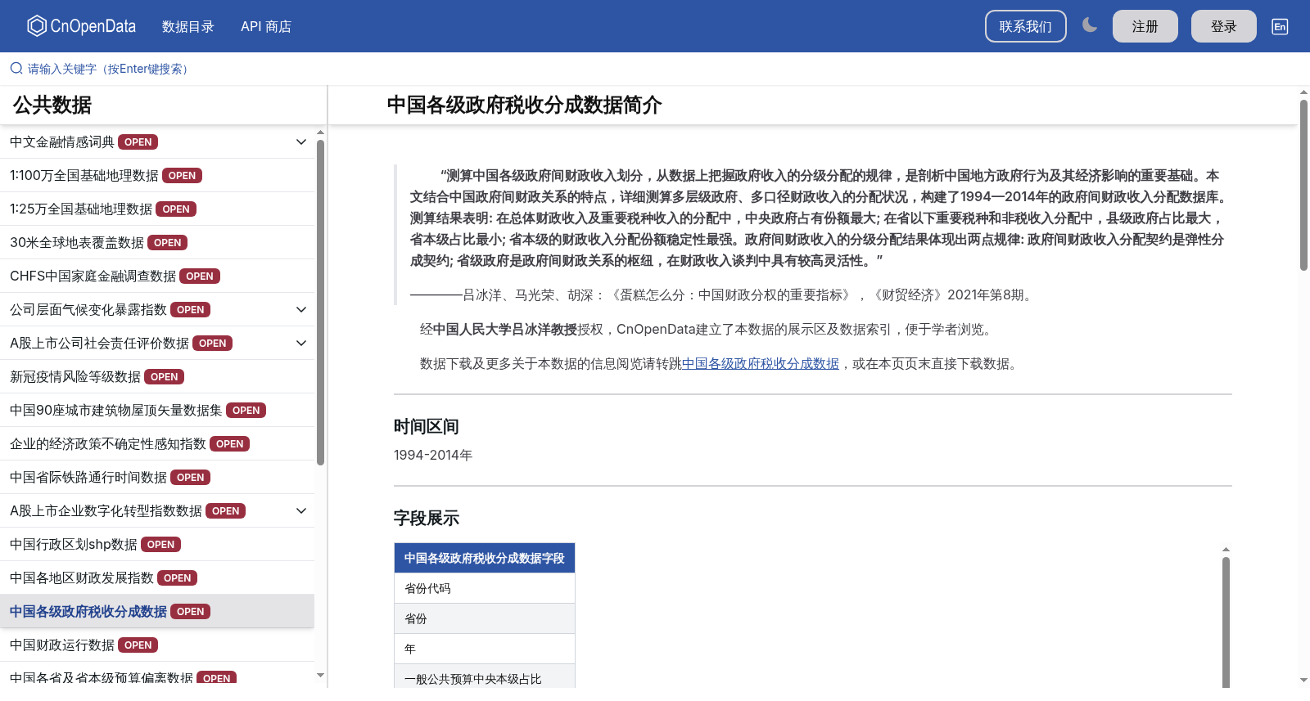1310x701 pixels.
Task: Click the 1994-2014年 value
Action: click(x=433, y=455)
